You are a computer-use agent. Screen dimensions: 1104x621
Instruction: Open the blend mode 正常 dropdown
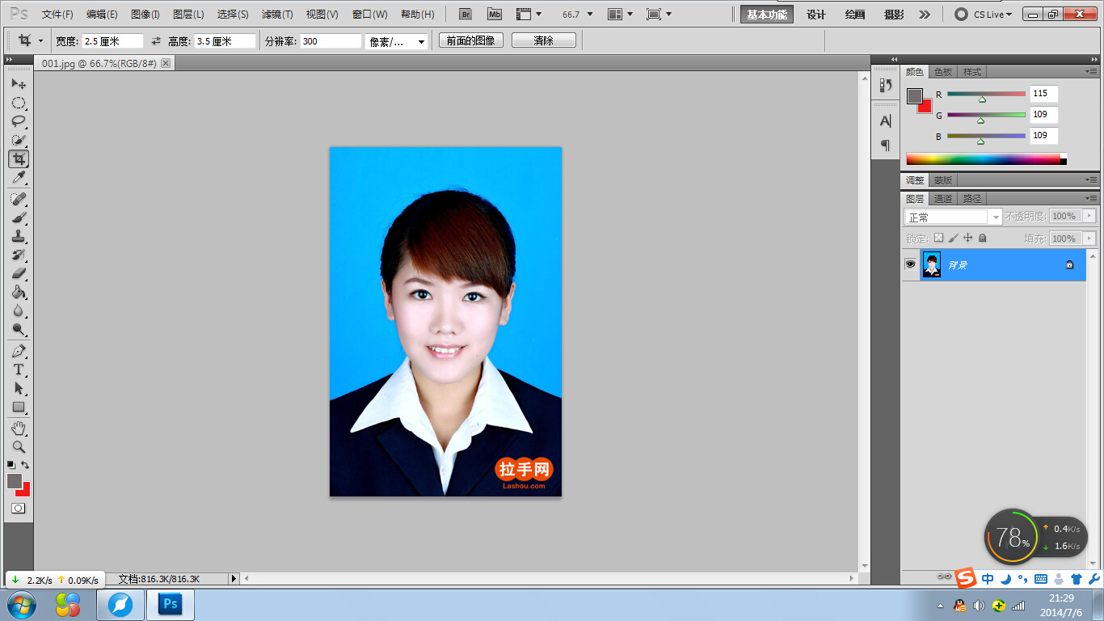(x=953, y=217)
